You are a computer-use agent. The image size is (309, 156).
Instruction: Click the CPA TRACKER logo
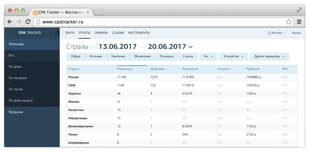tap(30, 33)
